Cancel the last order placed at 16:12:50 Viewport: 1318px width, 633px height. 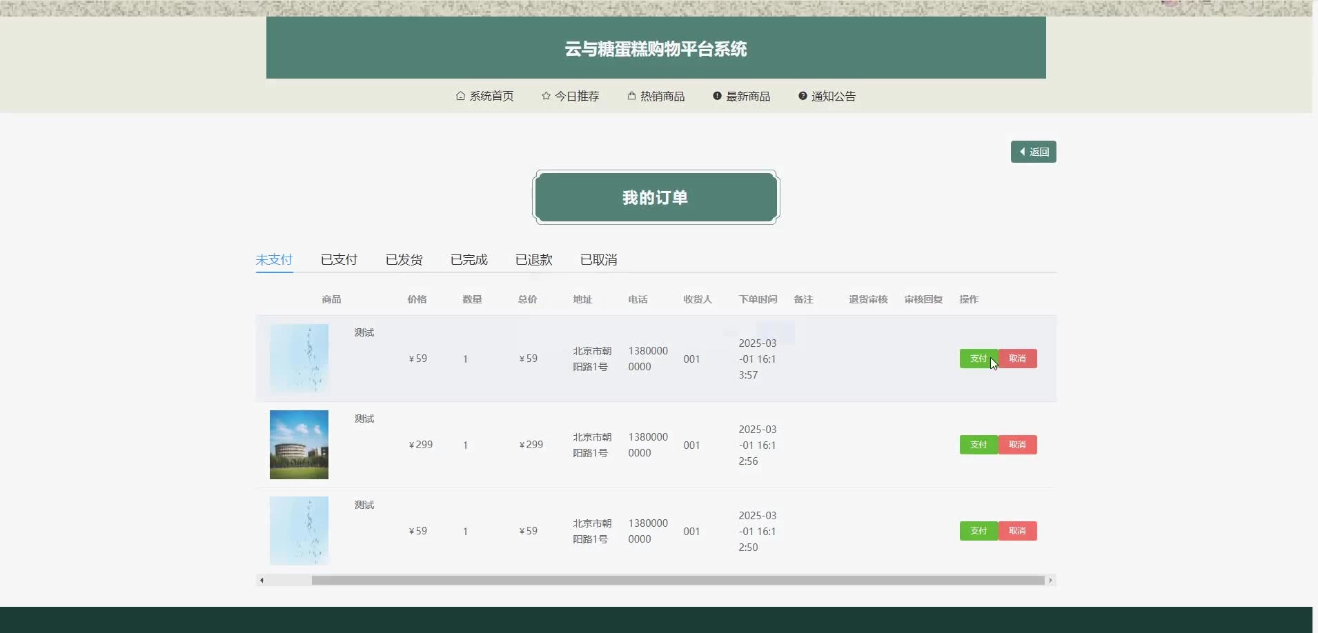coord(1017,531)
